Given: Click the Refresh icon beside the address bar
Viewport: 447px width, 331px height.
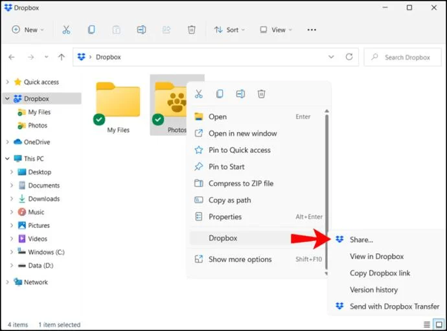Looking at the screenshot, I should 349,57.
